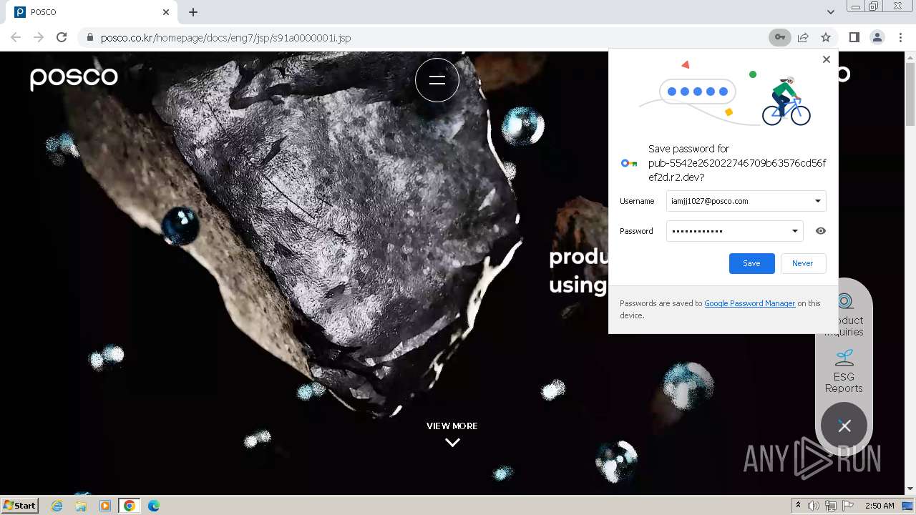Click the tab search chevron
916x515 pixels.
click(x=831, y=12)
